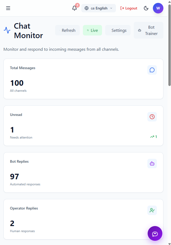
Task: Click the globe icon in language selector
Action: click(87, 8)
